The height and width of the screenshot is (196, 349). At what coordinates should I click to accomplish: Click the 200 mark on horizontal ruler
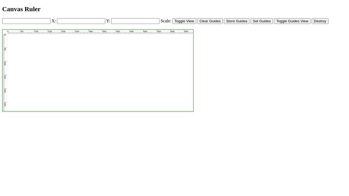[x=62, y=32]
